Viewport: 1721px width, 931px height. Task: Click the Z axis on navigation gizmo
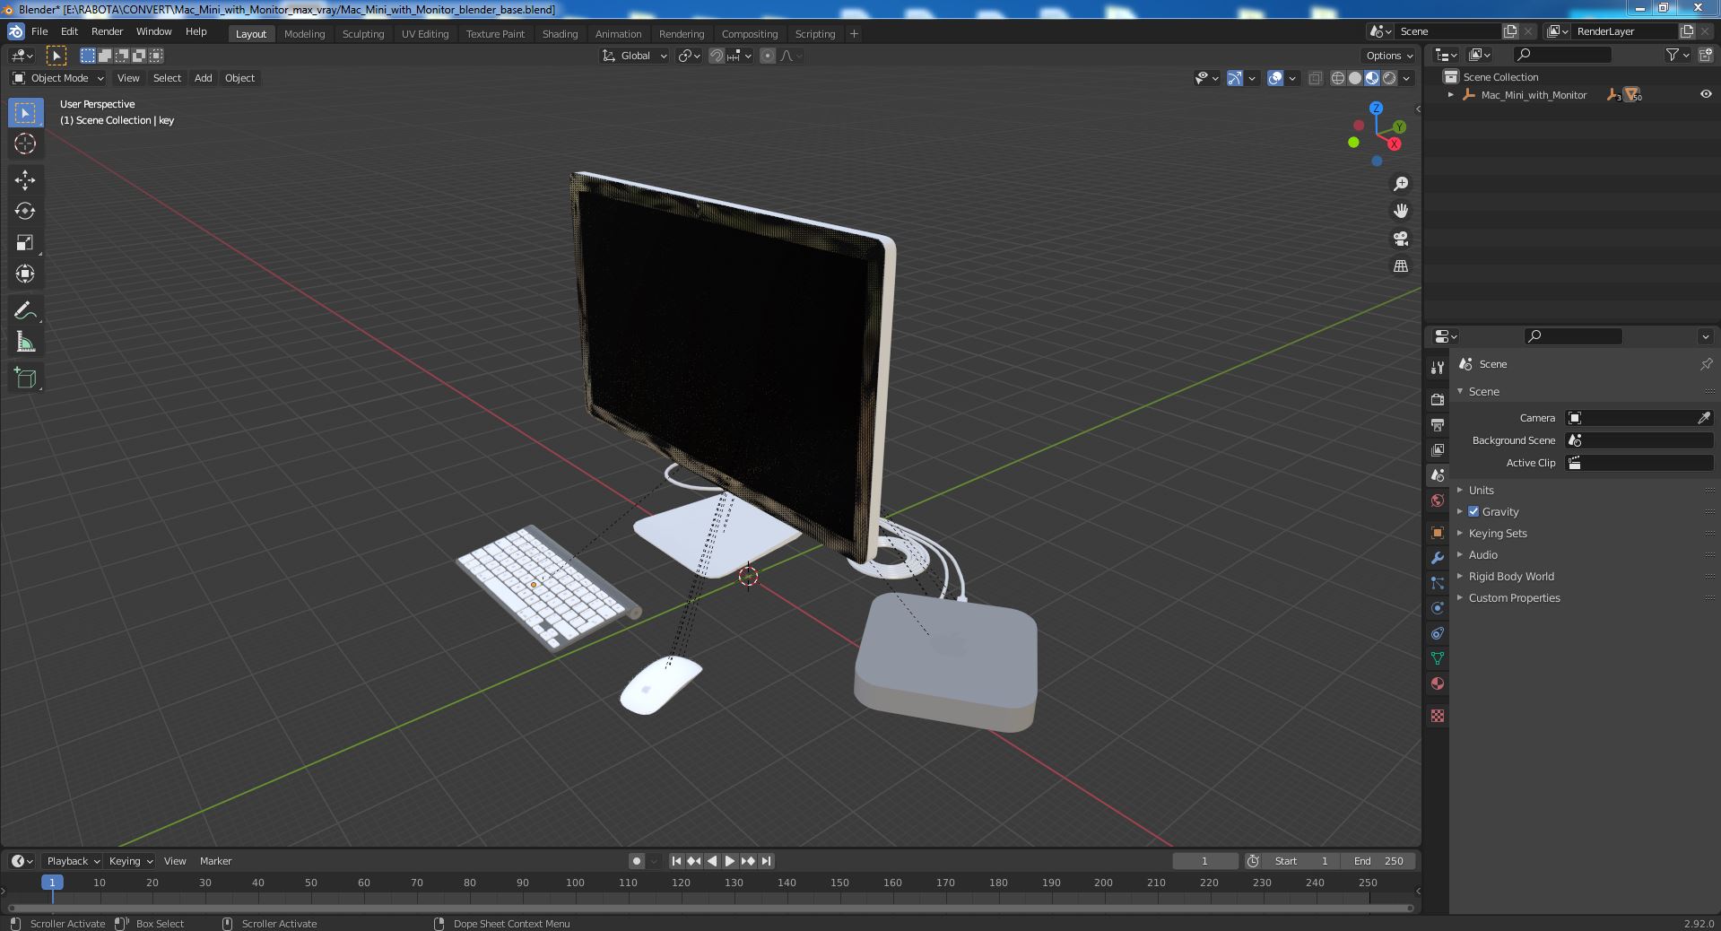1376,109
